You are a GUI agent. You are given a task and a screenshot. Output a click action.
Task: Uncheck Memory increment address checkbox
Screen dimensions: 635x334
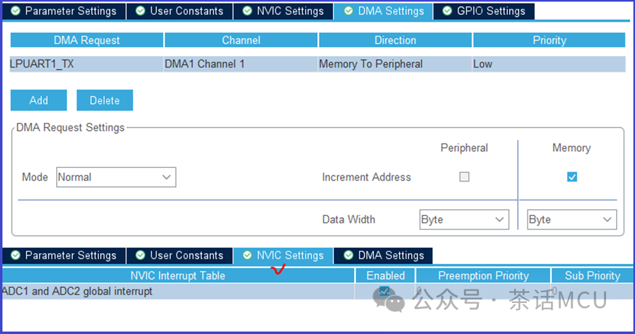click(572, 177)
